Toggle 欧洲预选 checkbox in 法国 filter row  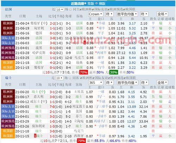point(108,9)
